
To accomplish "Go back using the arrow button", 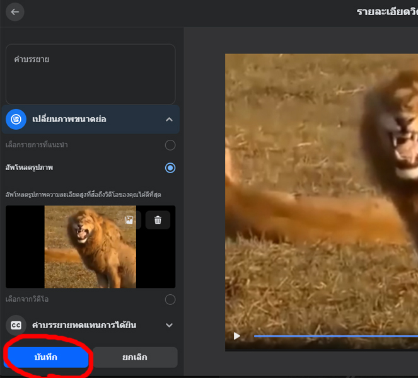I will [15, 12].
